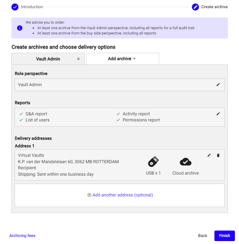Click the USB x 1 drive icon
Screen dimensions: 239x244
coord(153,162)
